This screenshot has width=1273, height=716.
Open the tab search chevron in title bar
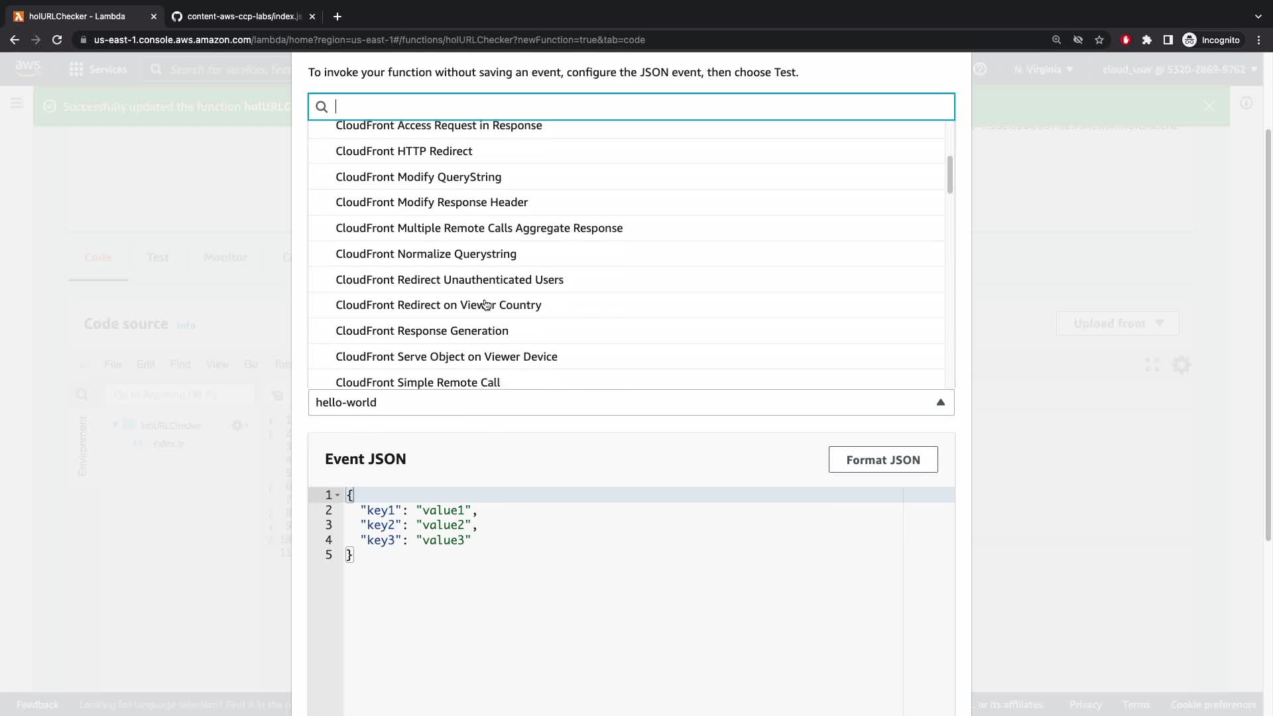pyautogui.click(x=1258, y=16)
